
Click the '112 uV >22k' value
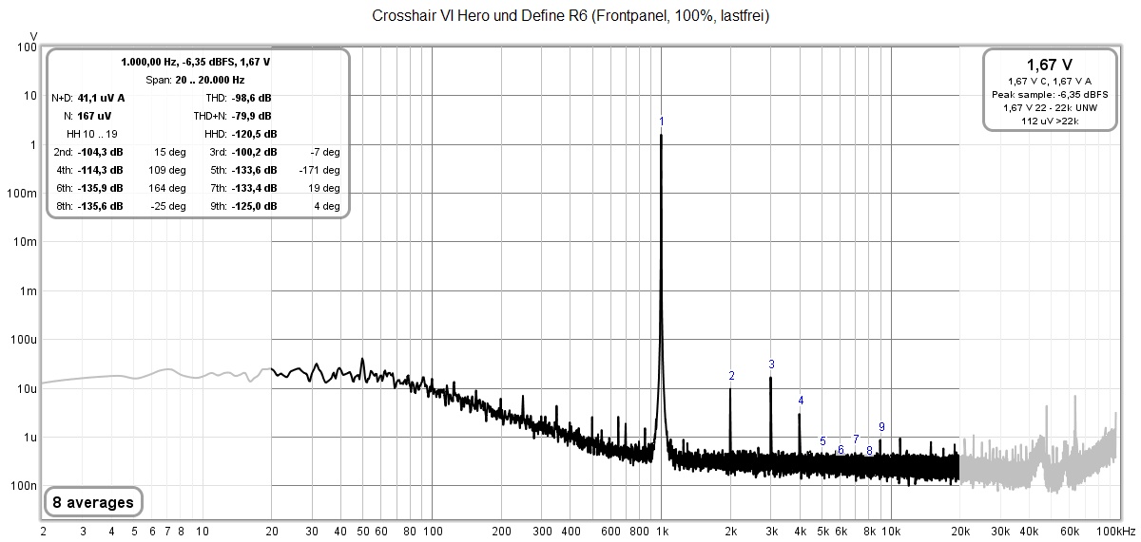(x=1050, y=121)
